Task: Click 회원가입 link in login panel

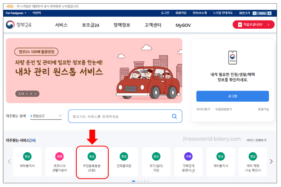Action: click(263, 109)
